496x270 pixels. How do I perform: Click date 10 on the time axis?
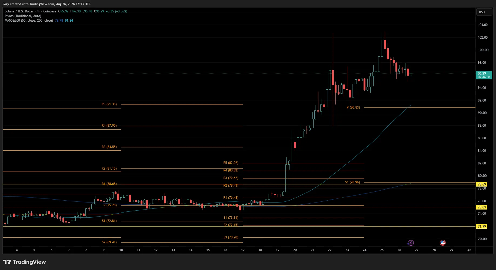pyautogui.click(x=121, y=250)
